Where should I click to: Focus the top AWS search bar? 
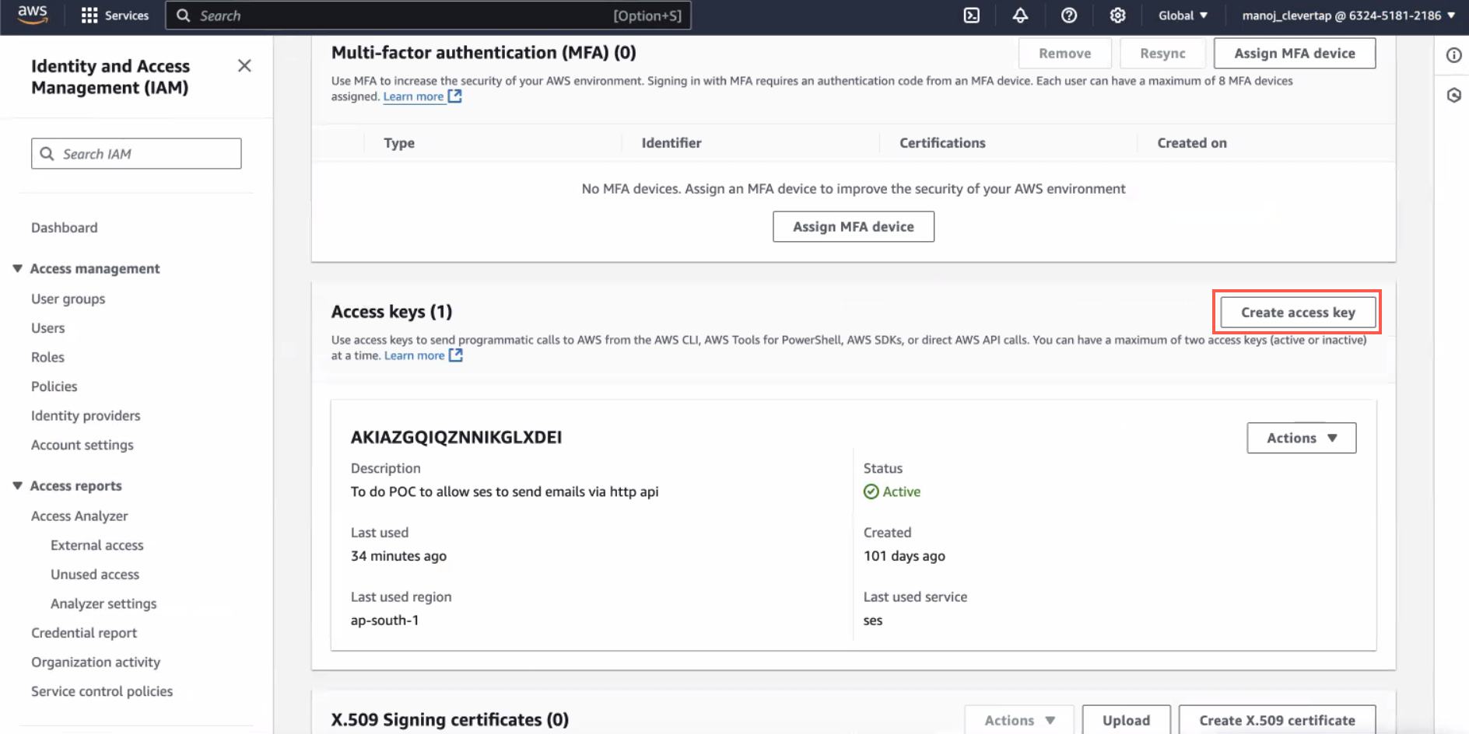[x=428, y=16]
